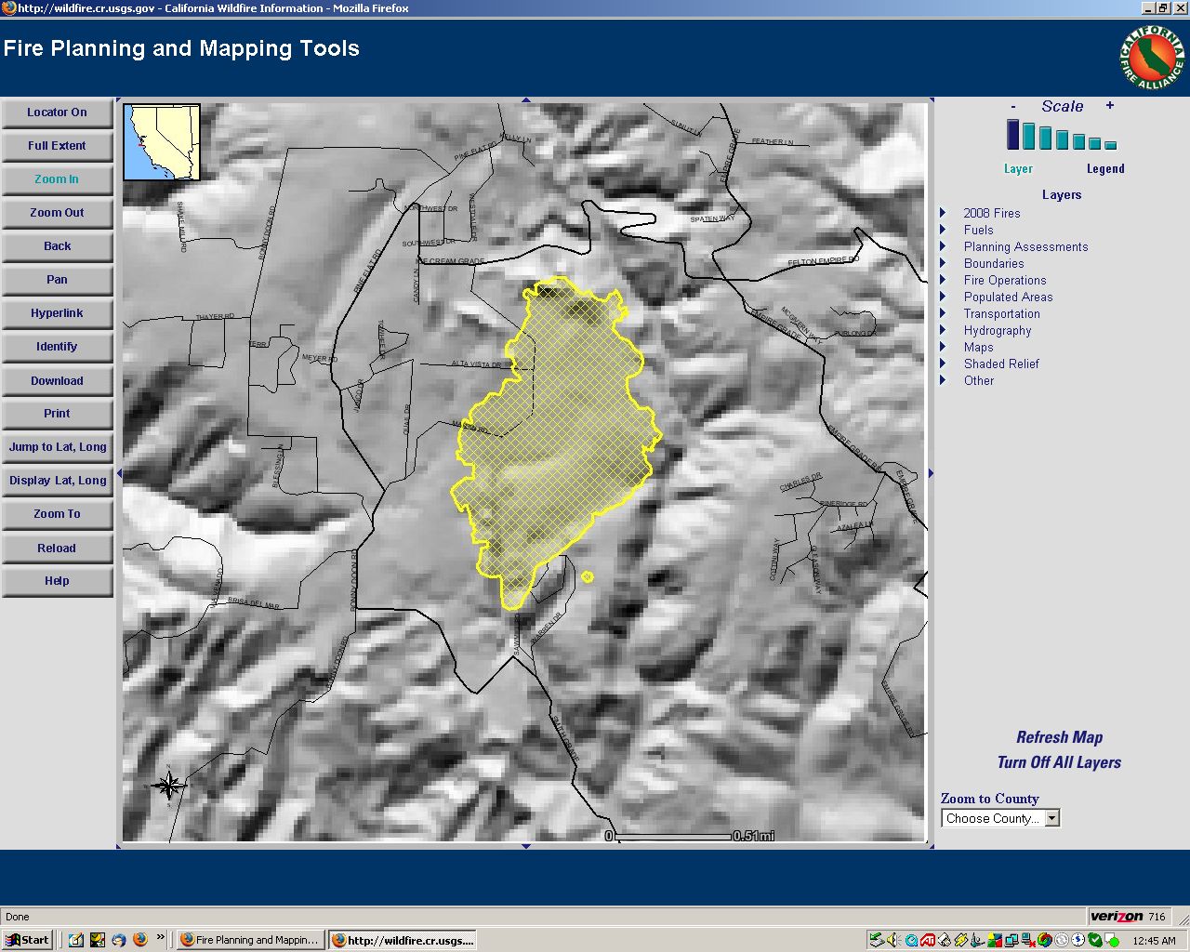Toggle the Locator On button
This screenshot has width=1190, height=952.
[57, 112]
